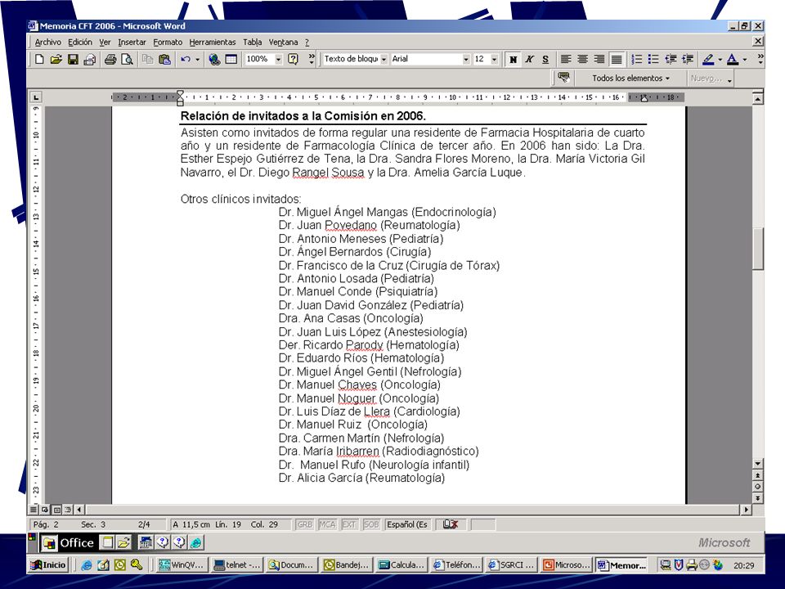Screen dimensions: 785x589
Task: Toggle italic (K) formatting
Action: [x=529, y=60]
